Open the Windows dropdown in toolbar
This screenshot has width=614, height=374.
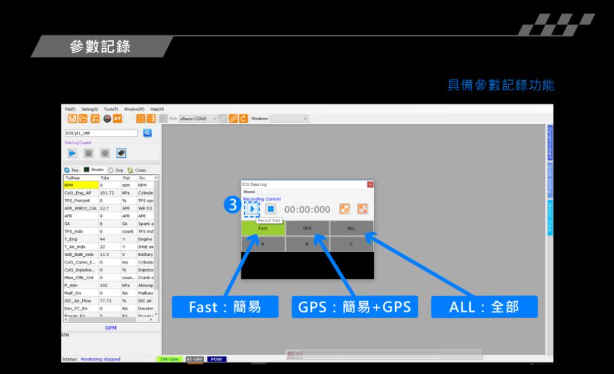coord(288,119)
